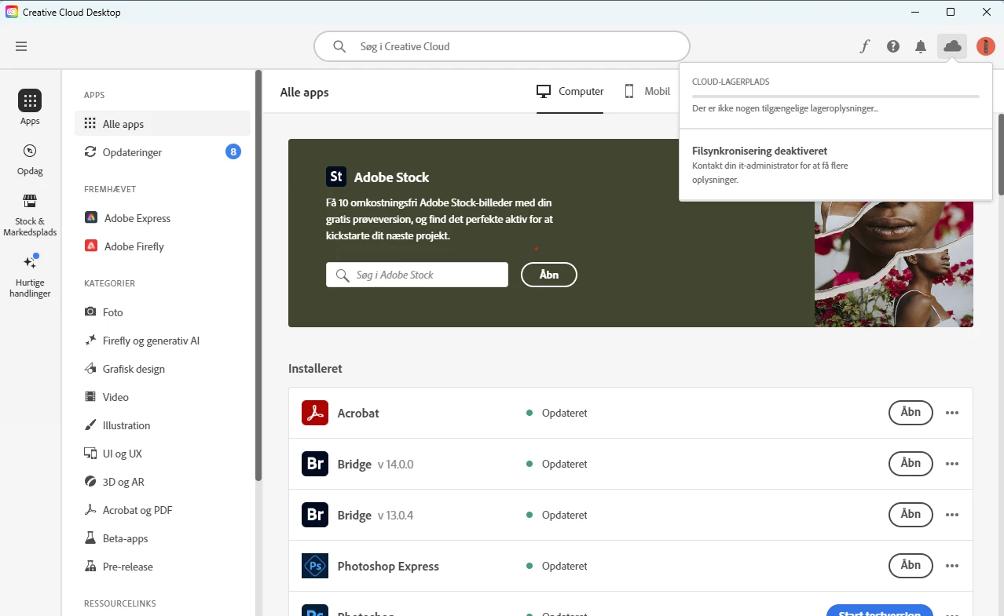Click the RESSOURCELINKS heading

[120, 603]
